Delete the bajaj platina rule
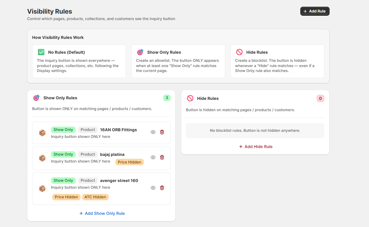Image resolution: width=369 pixels, height=227 pixels. pyautogui.click(x=162, y=157)
